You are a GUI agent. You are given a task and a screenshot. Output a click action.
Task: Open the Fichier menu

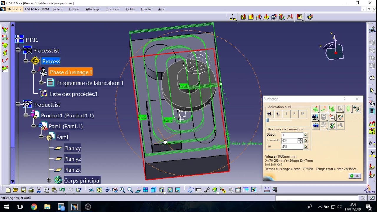[57, 9]
